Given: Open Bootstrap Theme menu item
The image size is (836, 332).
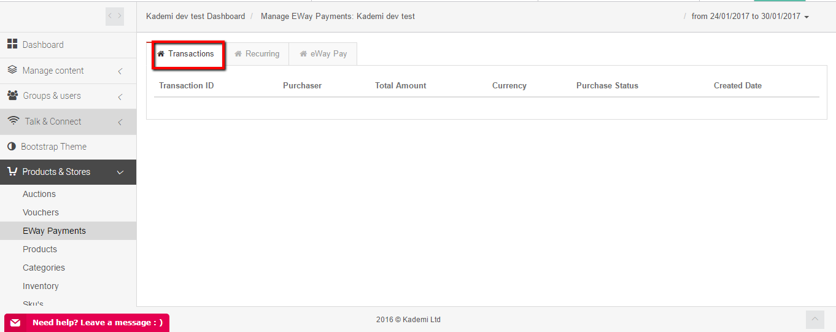Looking at the screenshot, I should pos(68,147).
